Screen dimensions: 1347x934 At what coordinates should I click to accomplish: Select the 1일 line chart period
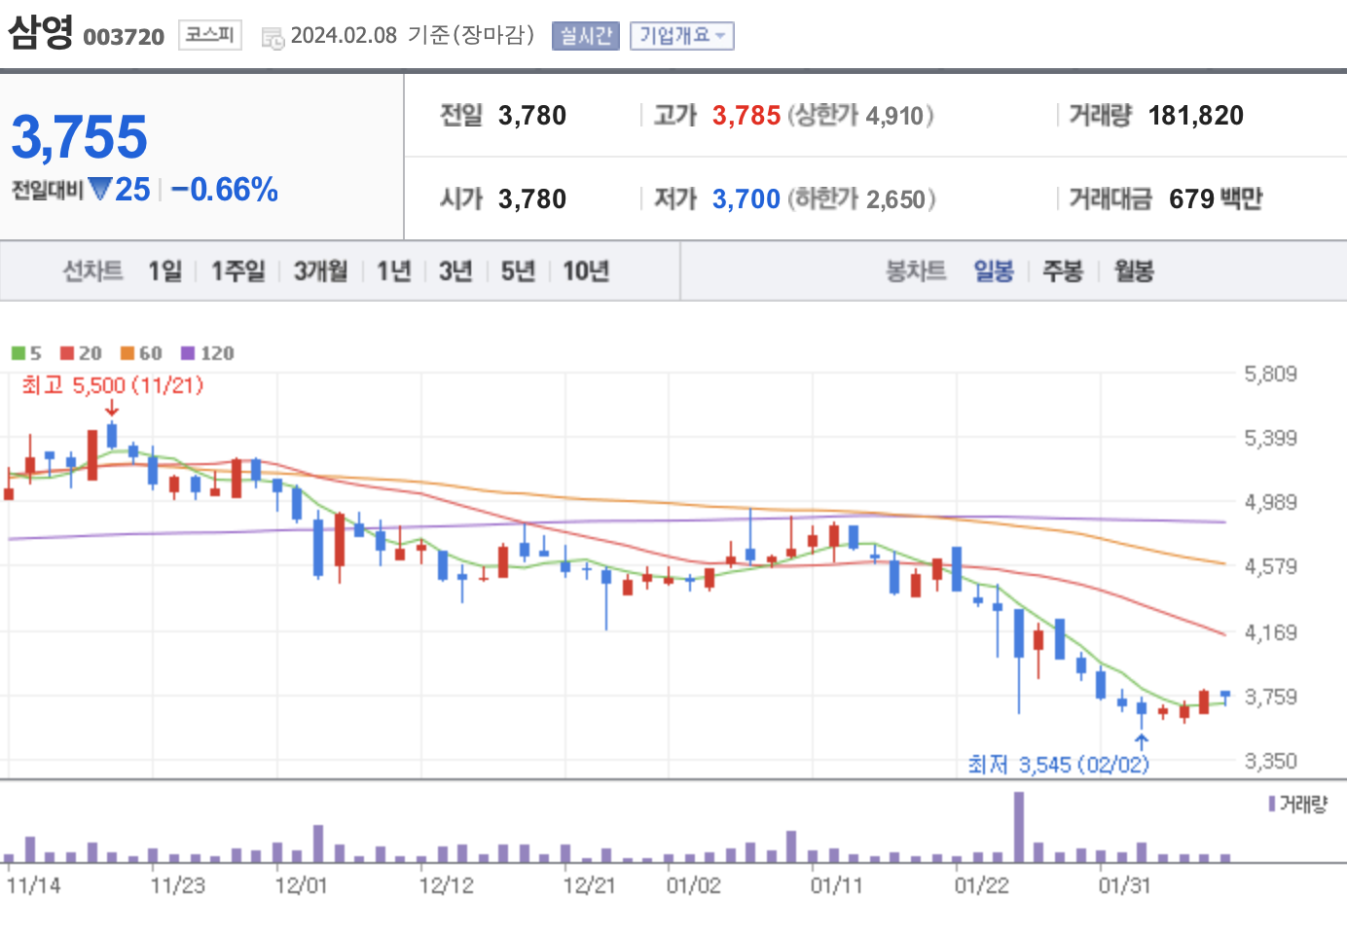[x=164, y=270]
